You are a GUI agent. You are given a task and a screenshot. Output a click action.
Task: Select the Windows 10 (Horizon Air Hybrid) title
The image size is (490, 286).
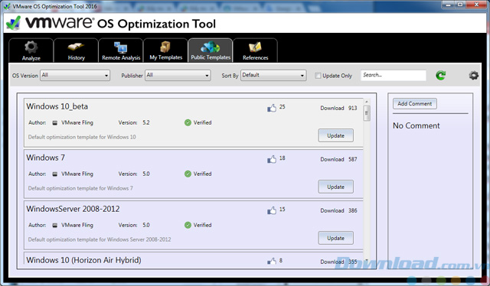[x=83, y=260]
